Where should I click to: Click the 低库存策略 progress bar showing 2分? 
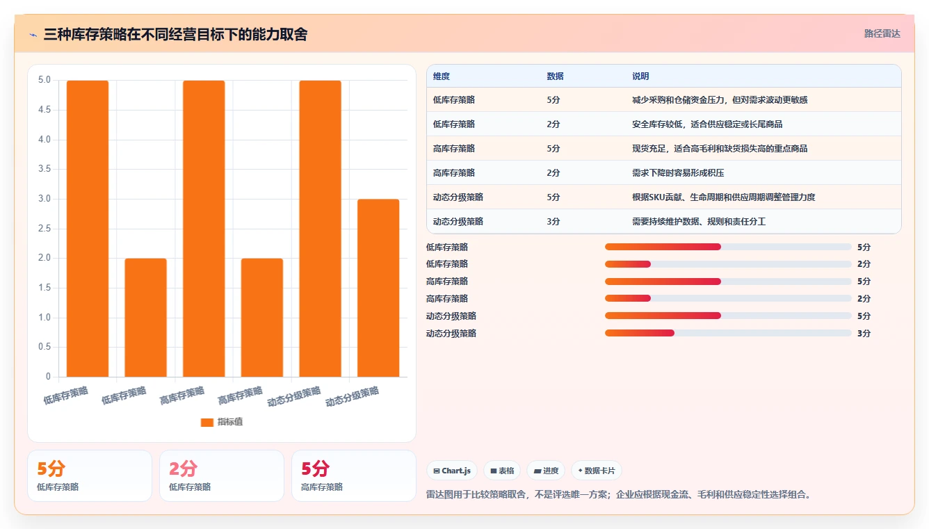pos(728,264)
